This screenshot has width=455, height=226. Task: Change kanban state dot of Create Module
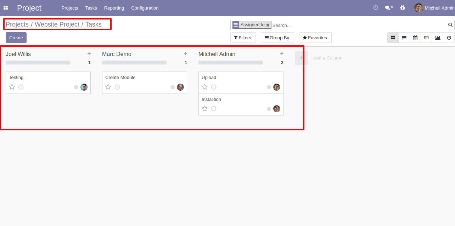coord(173,87)
